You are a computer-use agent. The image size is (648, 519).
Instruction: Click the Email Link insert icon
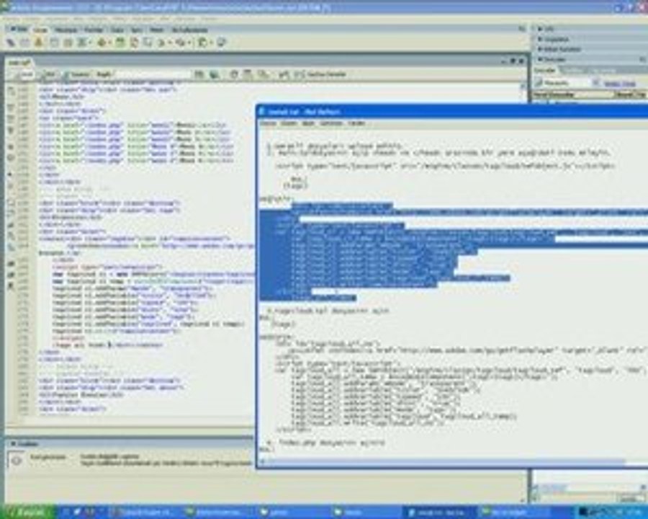pos(24,43)
